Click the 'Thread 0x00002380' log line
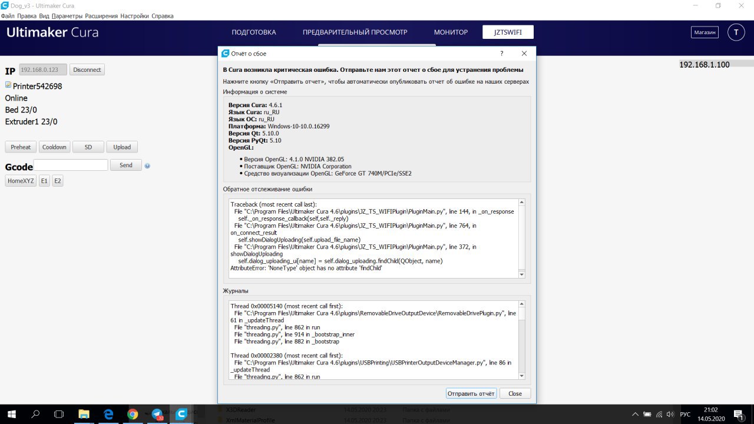 point(286,356)
